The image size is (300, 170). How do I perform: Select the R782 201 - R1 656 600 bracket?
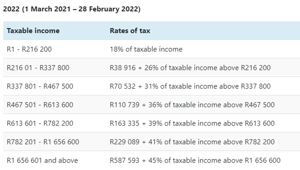point(43,142)
